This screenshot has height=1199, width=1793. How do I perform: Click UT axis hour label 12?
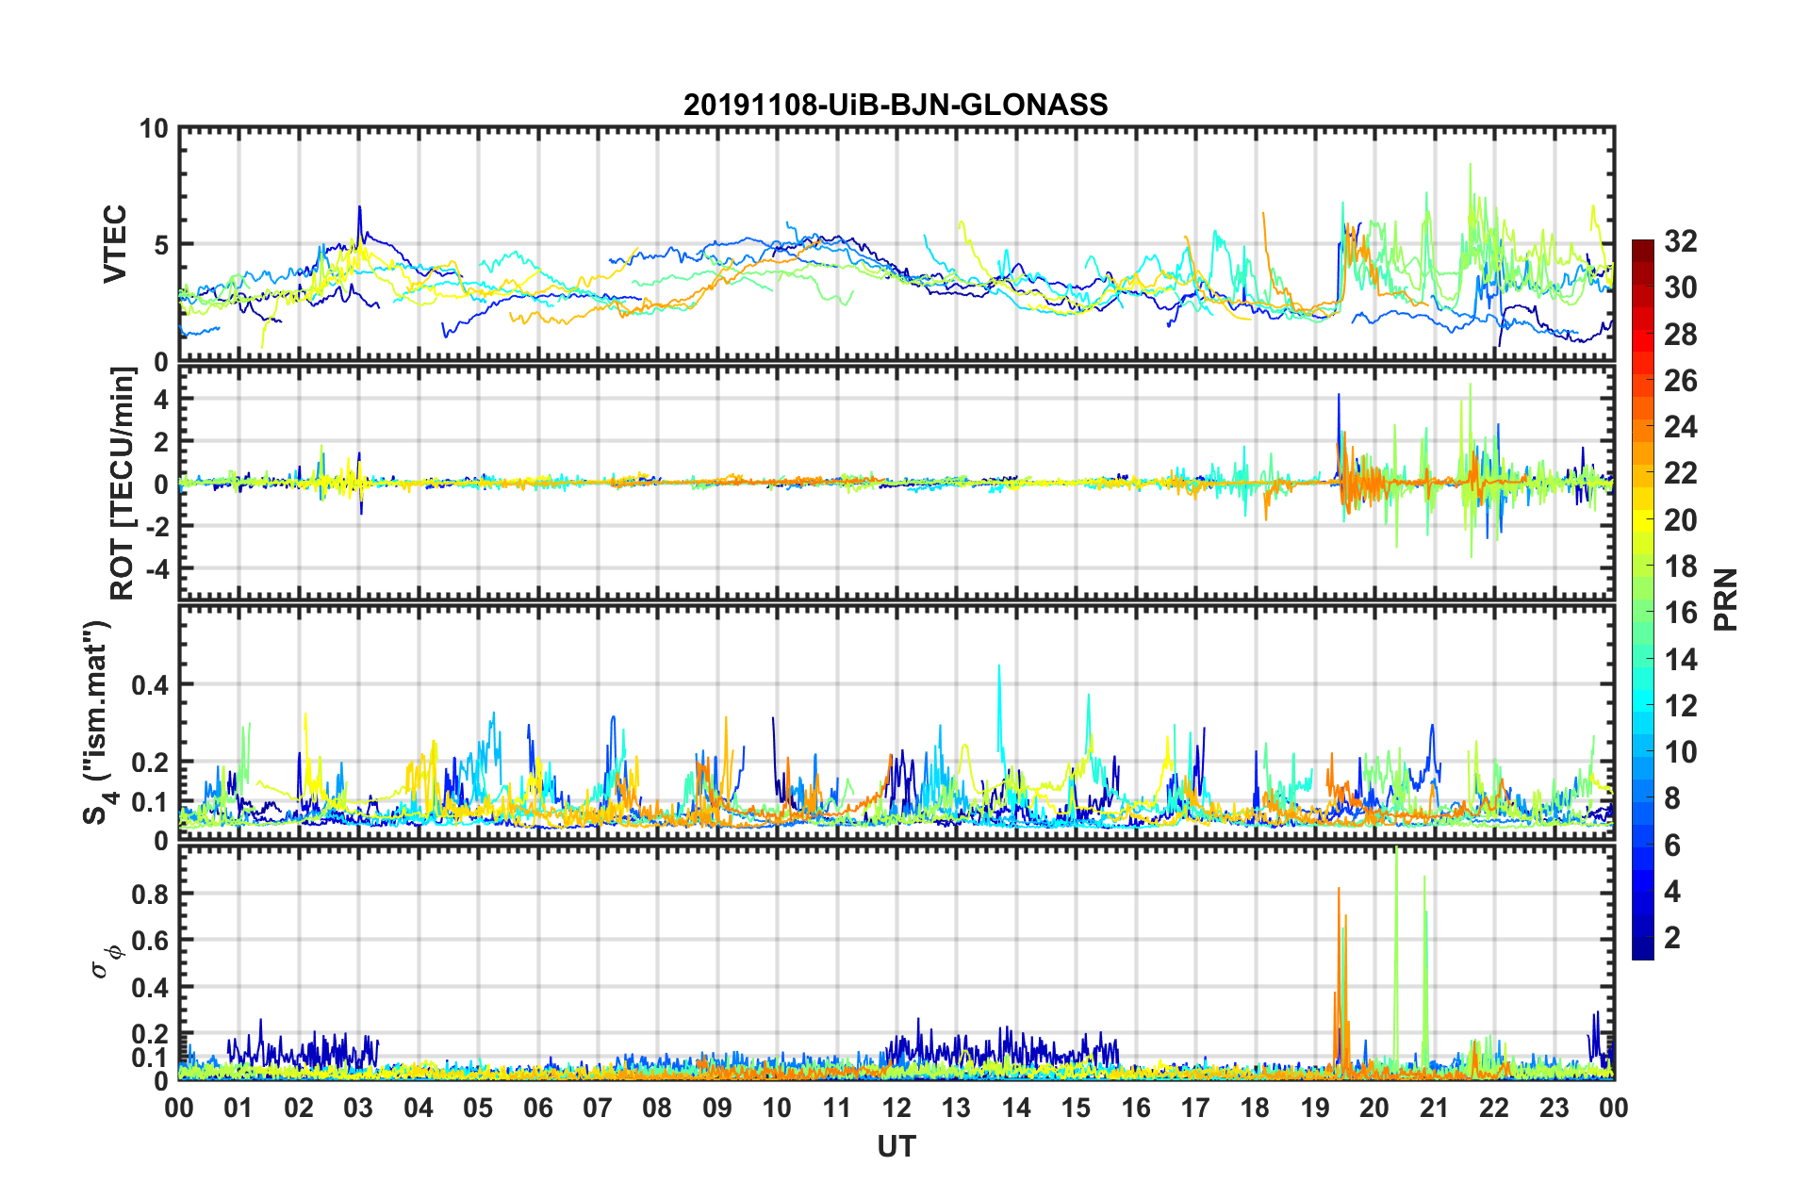click(896, 1108)
